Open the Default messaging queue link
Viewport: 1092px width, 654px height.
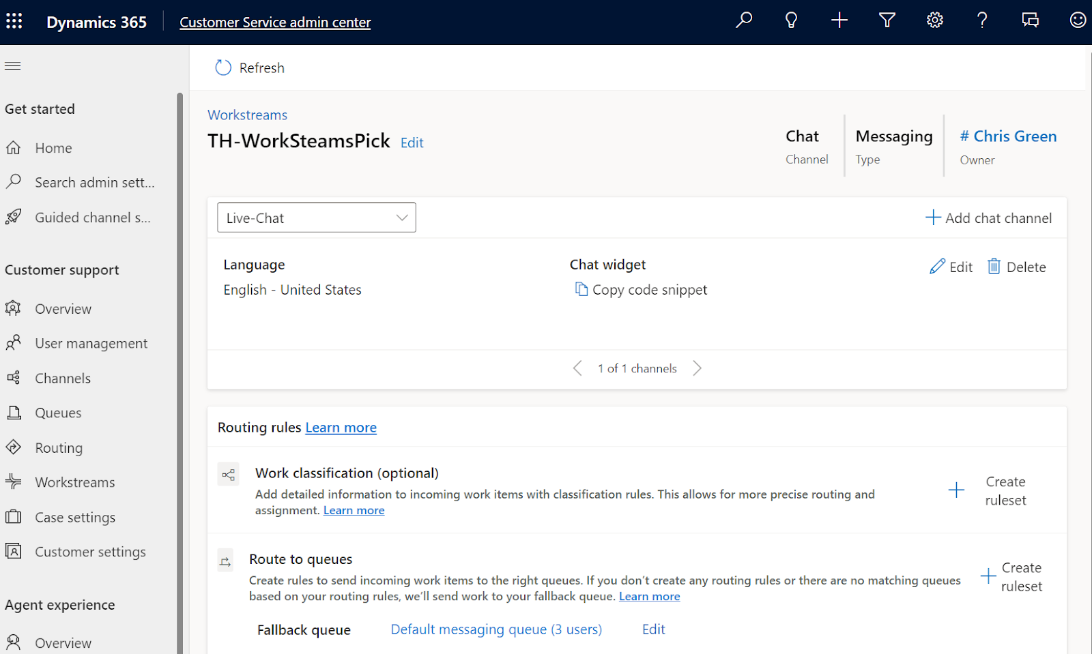[x=496, y=629]
